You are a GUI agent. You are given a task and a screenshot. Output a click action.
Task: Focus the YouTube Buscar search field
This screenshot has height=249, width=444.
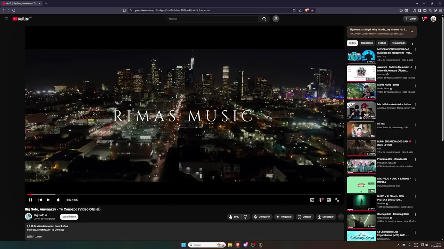[212, 19]
